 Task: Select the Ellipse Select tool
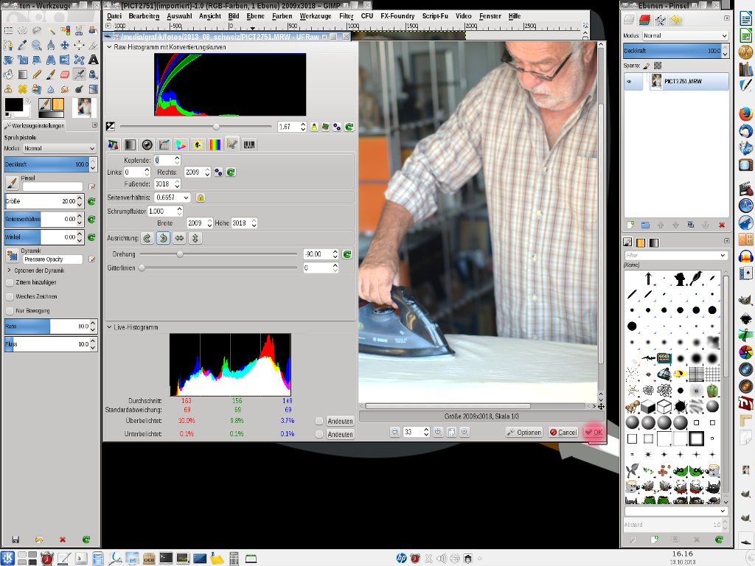pyautogui.click(x=22, y=30)
